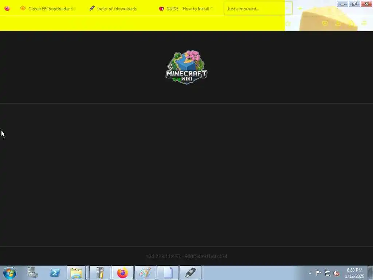Open the taskbar clock showing 6:50 PM

coord(354,273)
